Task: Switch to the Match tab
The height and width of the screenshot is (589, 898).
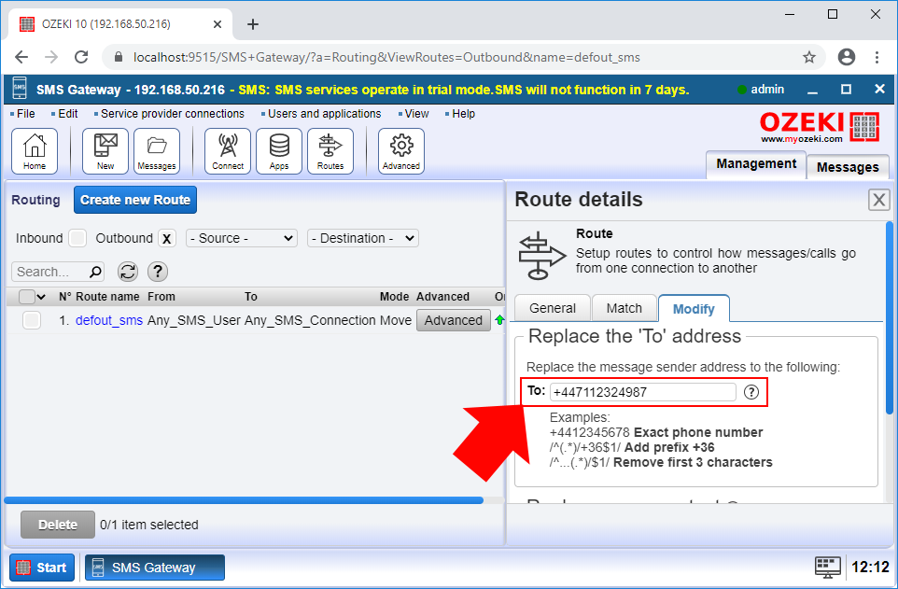Action: pos(624,308)
